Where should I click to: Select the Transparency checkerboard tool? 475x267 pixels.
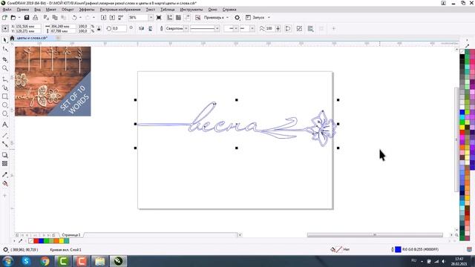point(5,164)
